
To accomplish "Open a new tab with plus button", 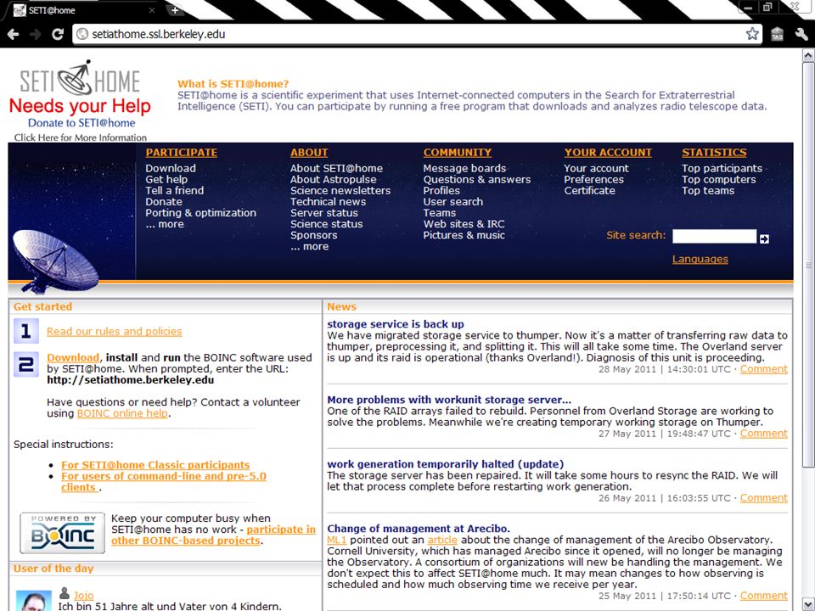I will (175, 10).
